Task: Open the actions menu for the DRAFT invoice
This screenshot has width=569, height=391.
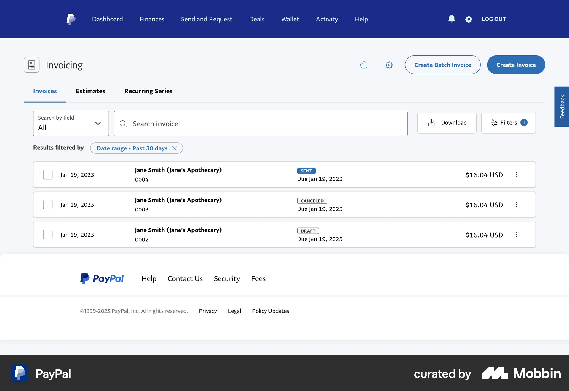Action: click(x=517, y=234)
